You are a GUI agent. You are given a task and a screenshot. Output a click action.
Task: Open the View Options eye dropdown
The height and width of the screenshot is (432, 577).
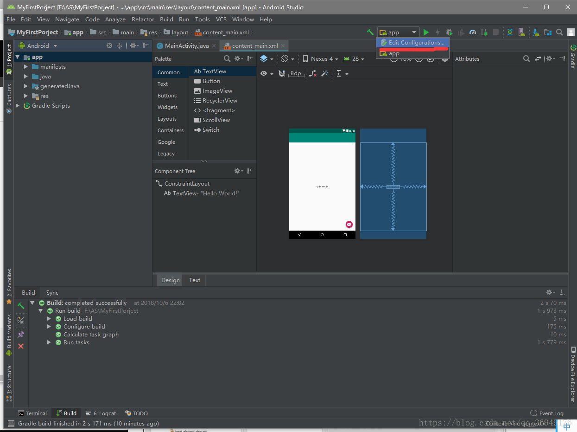(x=266, y=73)
